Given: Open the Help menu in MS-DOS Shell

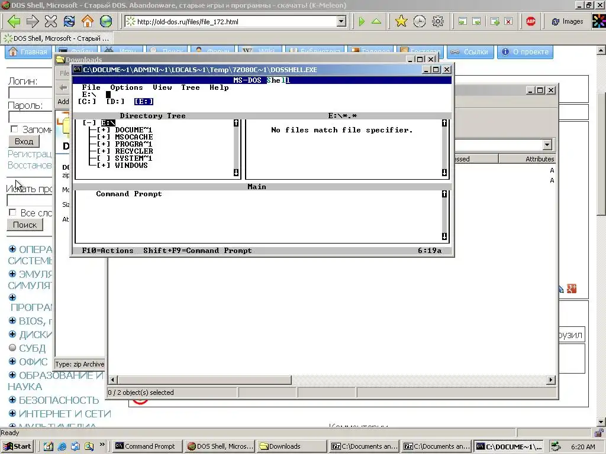Looking at the screenshot, I should pyautogui.click(x=219, y=87).
